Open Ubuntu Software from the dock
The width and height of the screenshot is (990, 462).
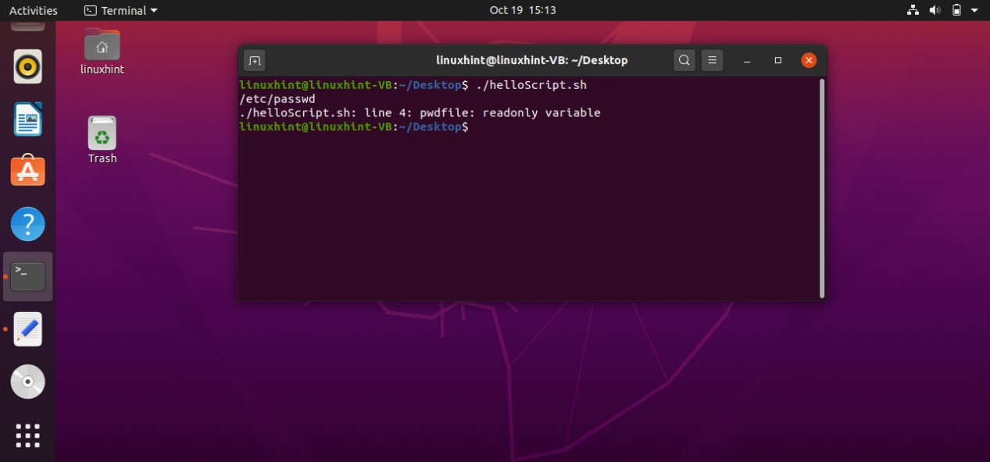click(x=28, y=172)
